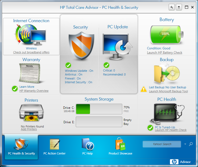The image size is (198, 167).
Task: Click the Printers printer icon
Action: point(31,113)
